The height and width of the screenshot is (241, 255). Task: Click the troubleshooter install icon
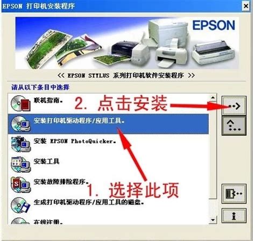click(x=20, y=185)
